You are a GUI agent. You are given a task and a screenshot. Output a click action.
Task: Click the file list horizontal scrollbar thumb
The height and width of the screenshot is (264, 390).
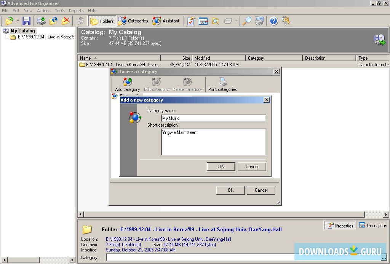point(224,214)
